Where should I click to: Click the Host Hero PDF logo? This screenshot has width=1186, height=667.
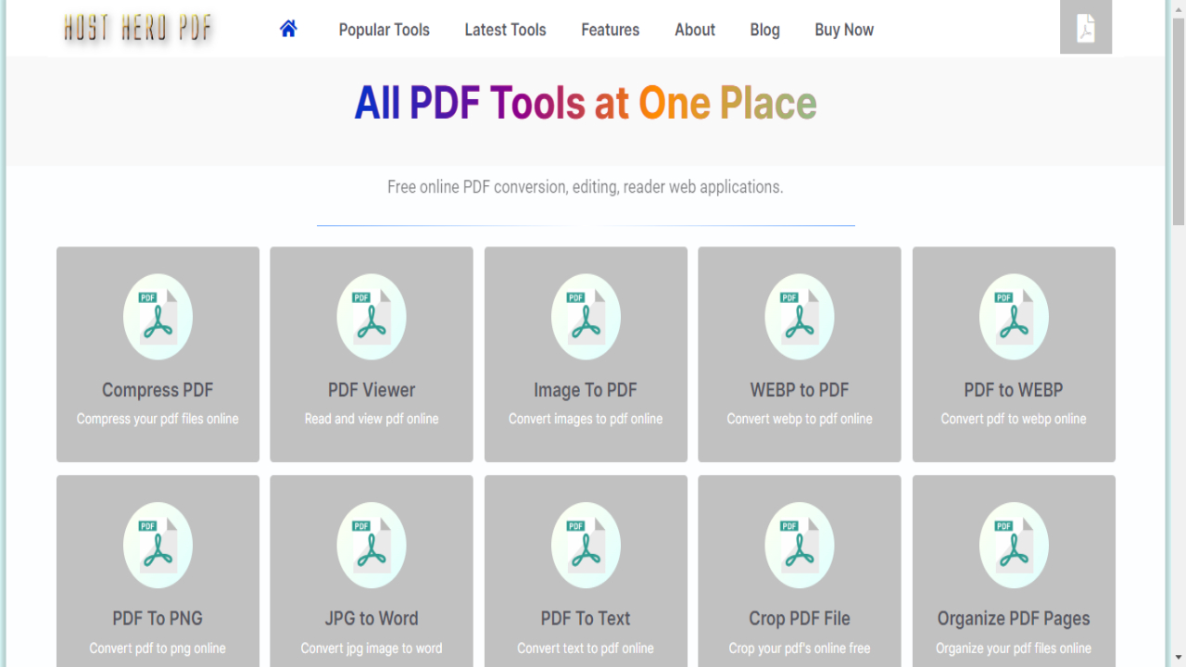[138, 29]
